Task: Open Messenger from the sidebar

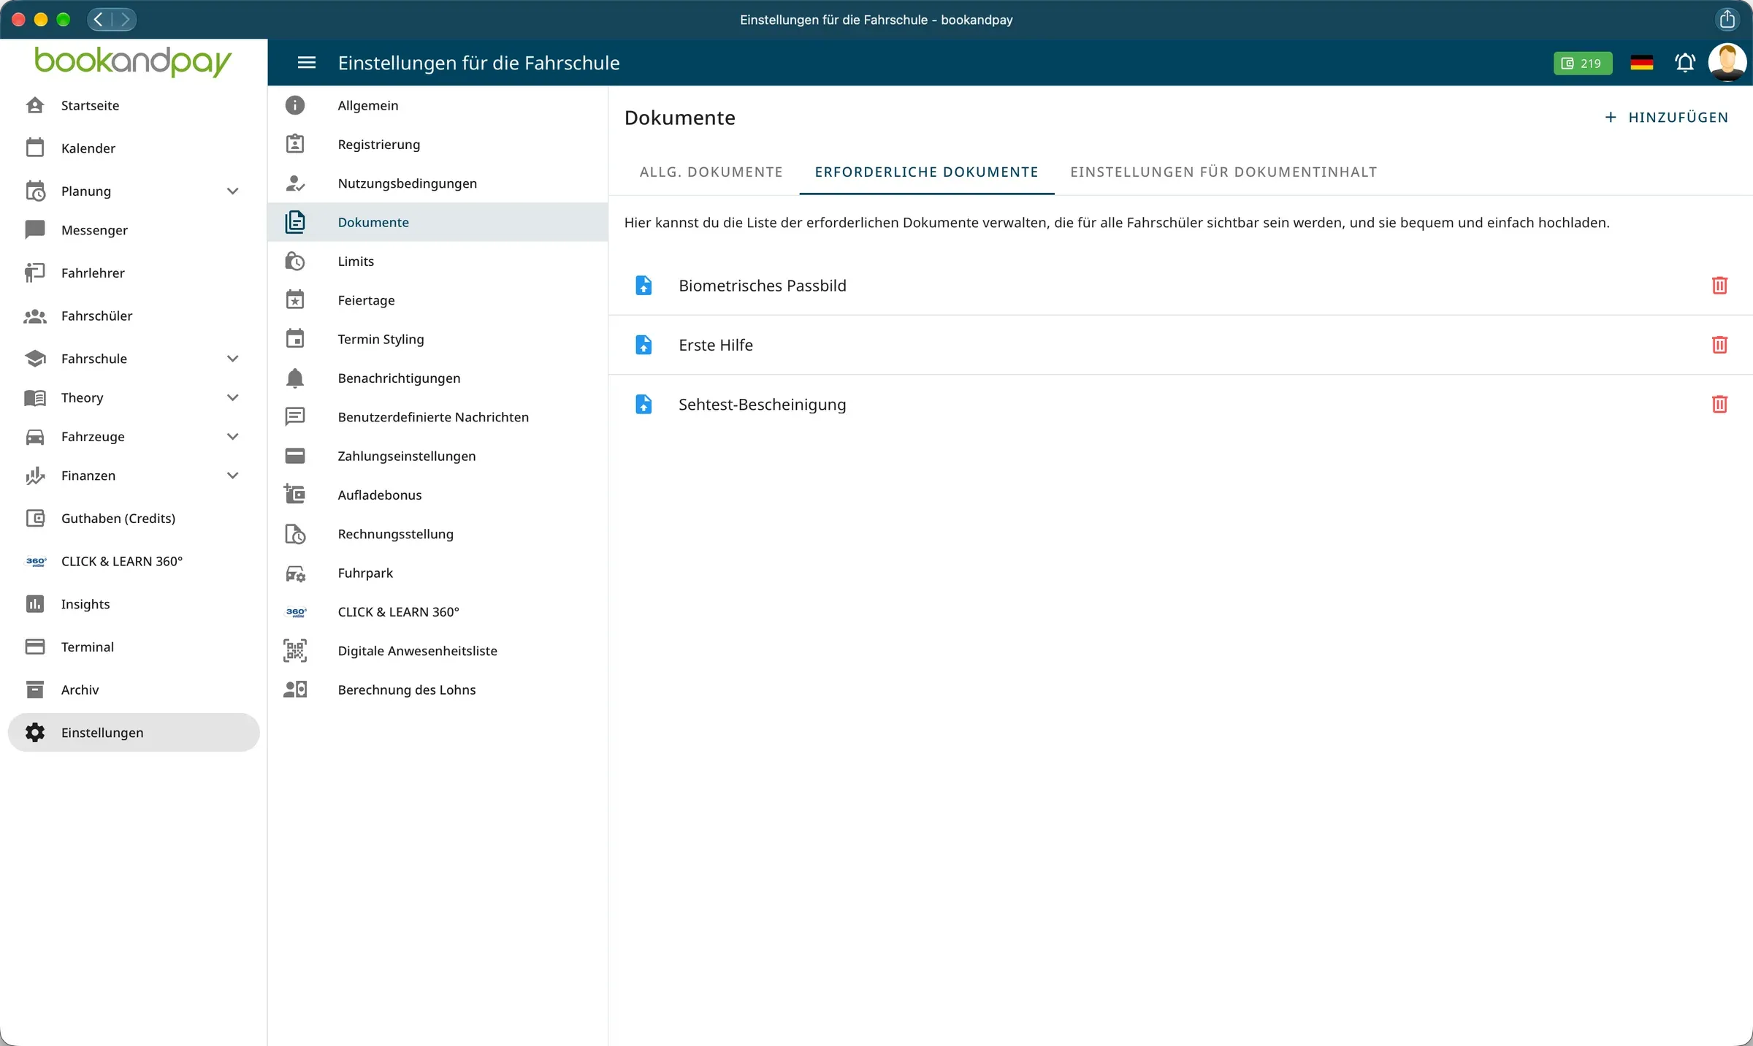Action: click(134, 230)
